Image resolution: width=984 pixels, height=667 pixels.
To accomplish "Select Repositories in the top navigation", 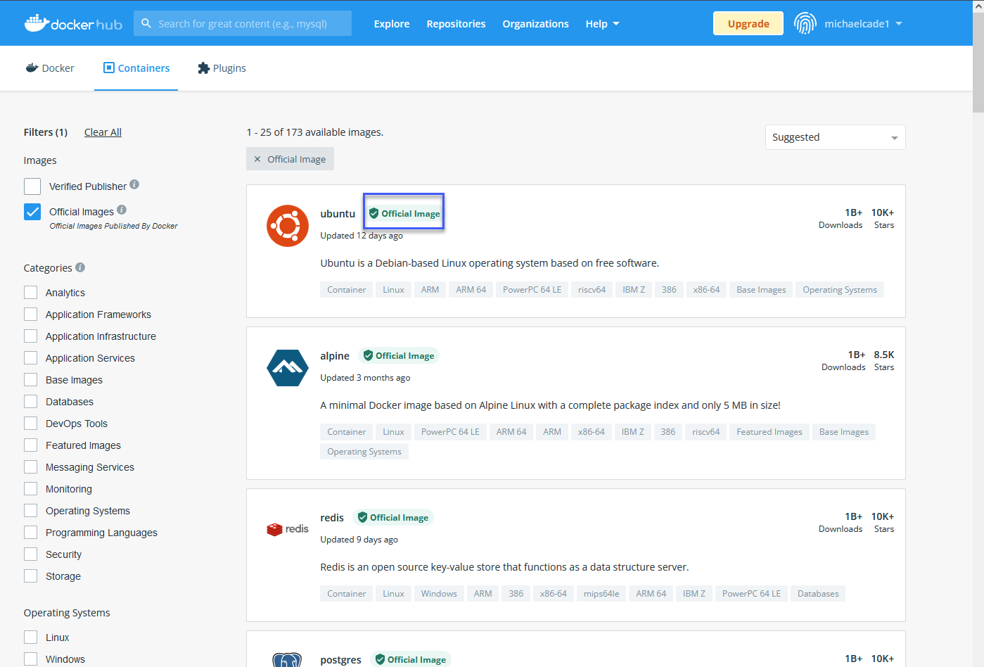I will coord(456,23).
